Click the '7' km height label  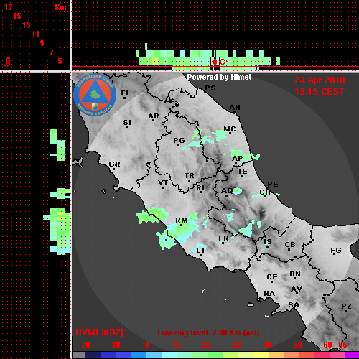pyautogui.click(x=51, y=52)
